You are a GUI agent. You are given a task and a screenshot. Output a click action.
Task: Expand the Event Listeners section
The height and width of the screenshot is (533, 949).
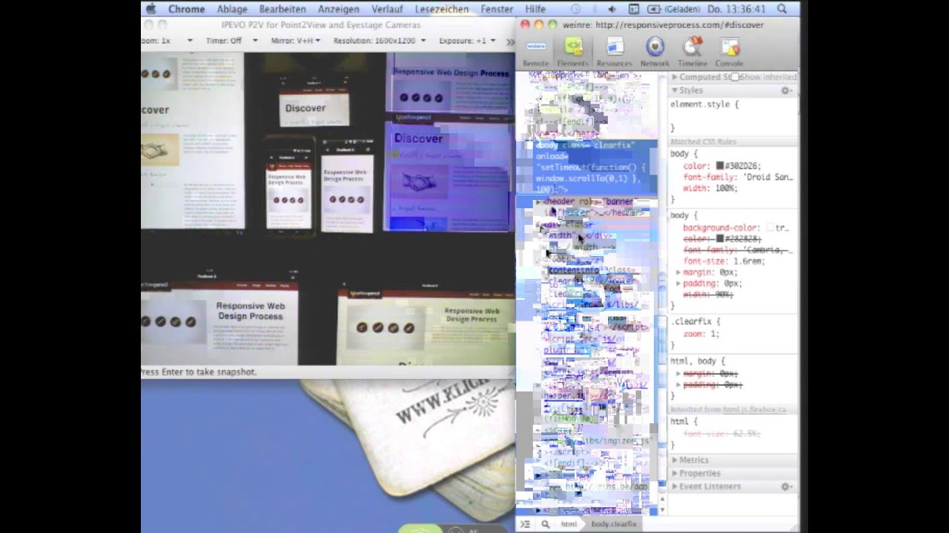click(675, 486)
